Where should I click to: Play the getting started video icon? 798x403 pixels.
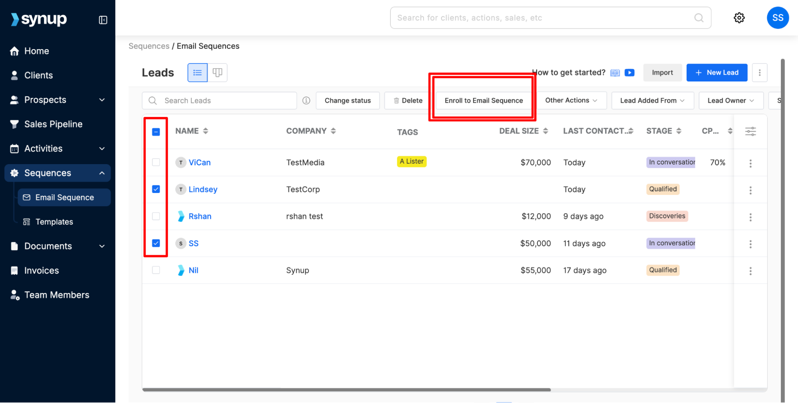[630, 73]
